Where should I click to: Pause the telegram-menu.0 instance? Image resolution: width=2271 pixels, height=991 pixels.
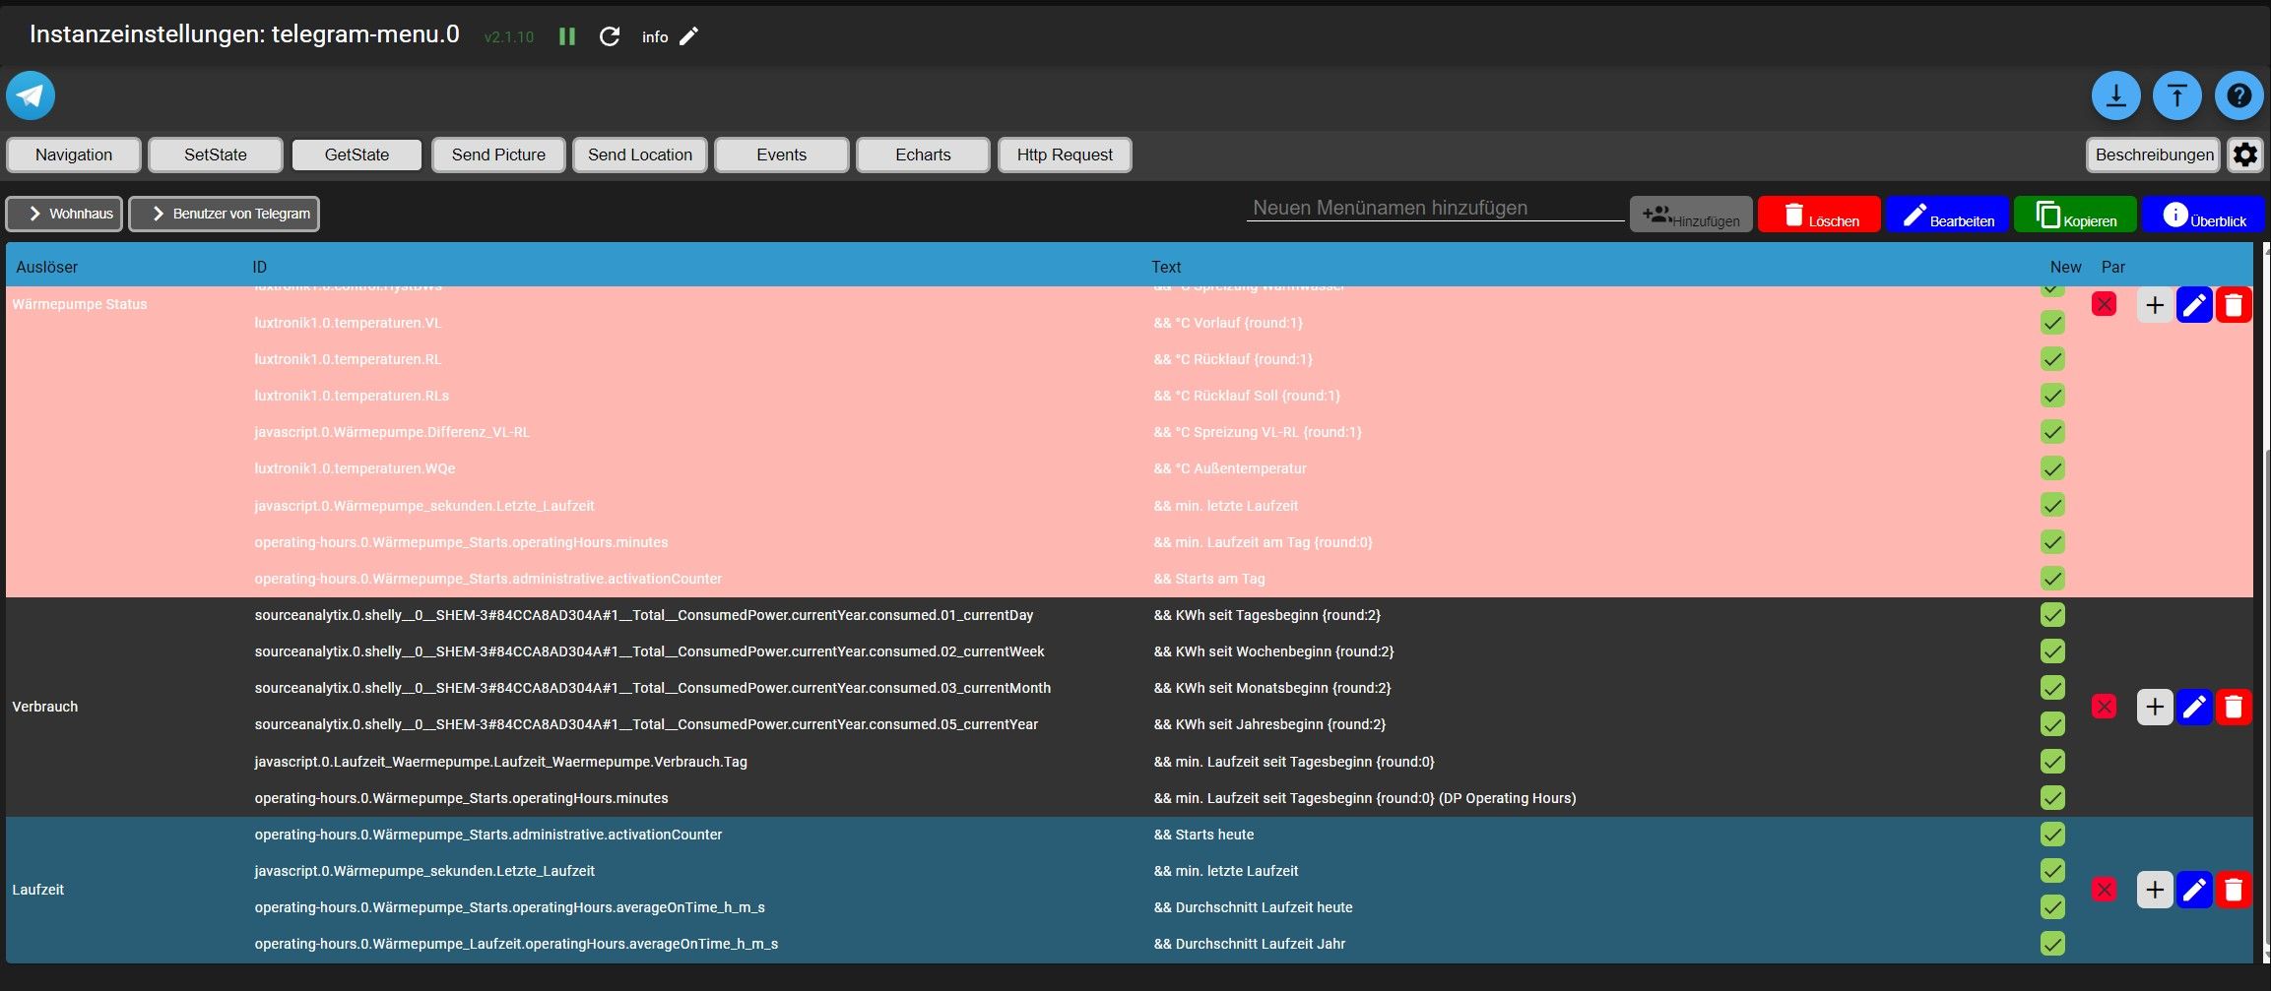(x=567, y=36)
